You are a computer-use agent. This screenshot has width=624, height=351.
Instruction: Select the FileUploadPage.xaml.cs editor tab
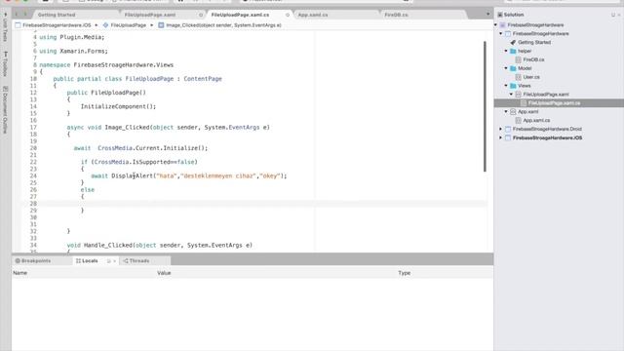(240, 15)
